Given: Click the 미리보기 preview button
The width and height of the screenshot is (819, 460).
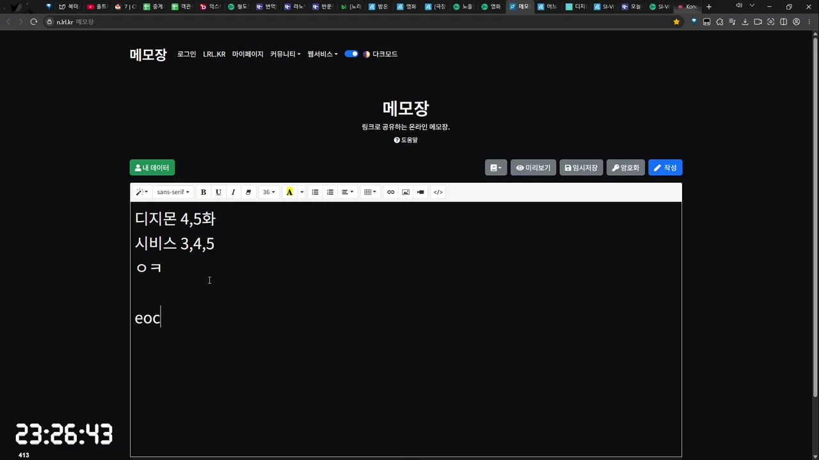Looking at the screenshot, I should coord(533,167).
